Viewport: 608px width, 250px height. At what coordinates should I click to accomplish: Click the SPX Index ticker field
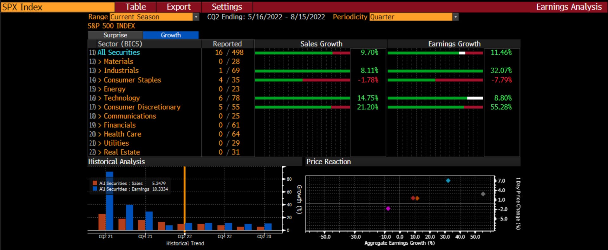pyautogui.click(x=58, y=7)
